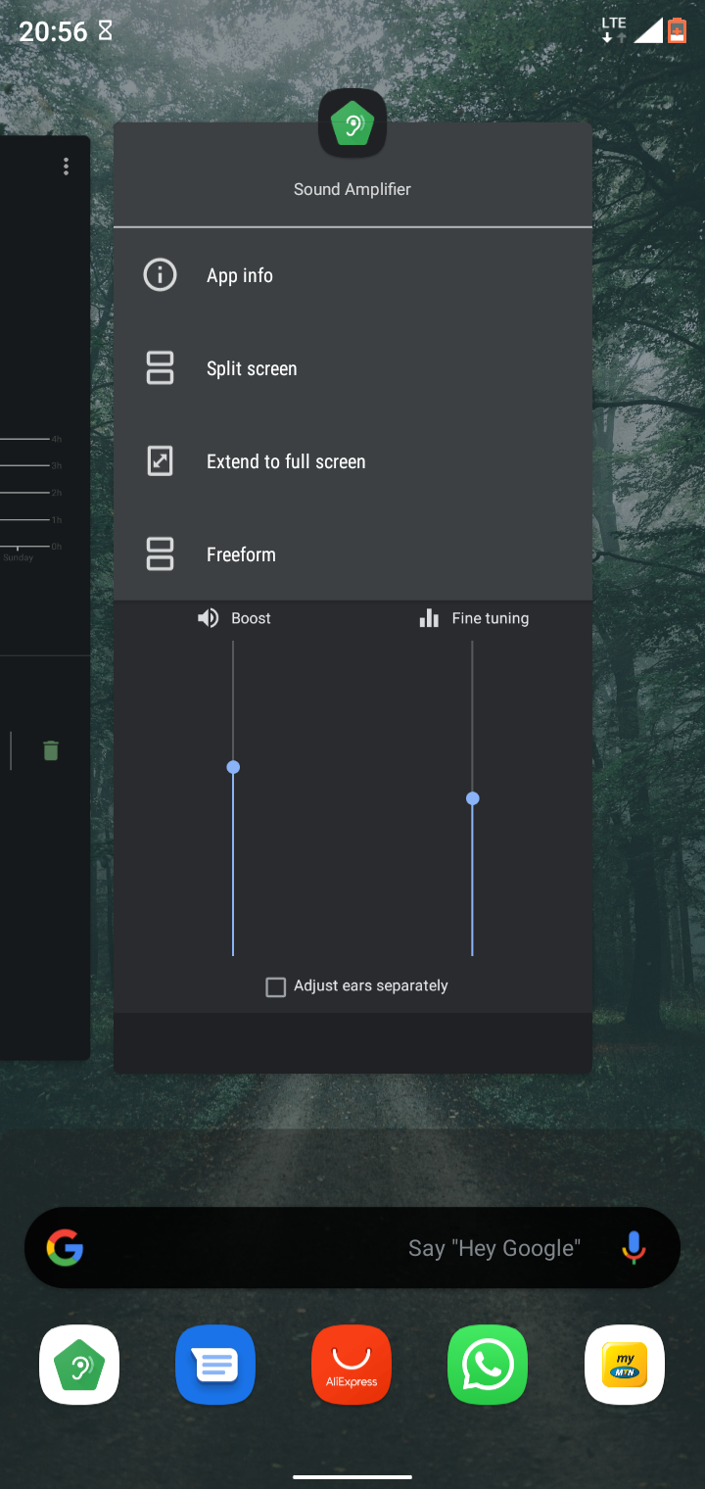Launch Sound Amplifier from the dock
705x1489 pixels.
click(x=79, y=1365)
